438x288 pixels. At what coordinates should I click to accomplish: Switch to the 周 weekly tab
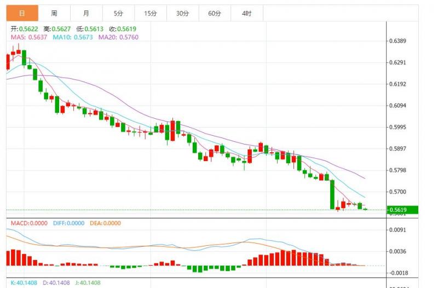point(54,13)
